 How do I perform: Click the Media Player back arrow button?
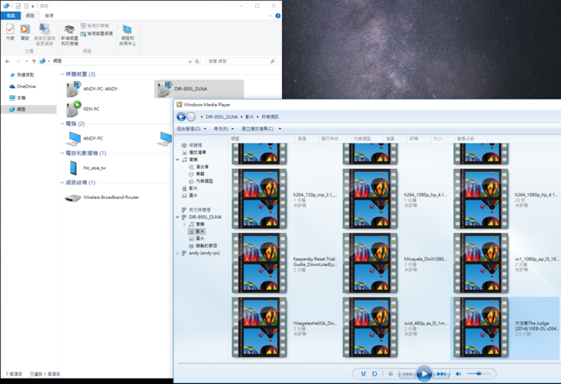pos(181,116)
